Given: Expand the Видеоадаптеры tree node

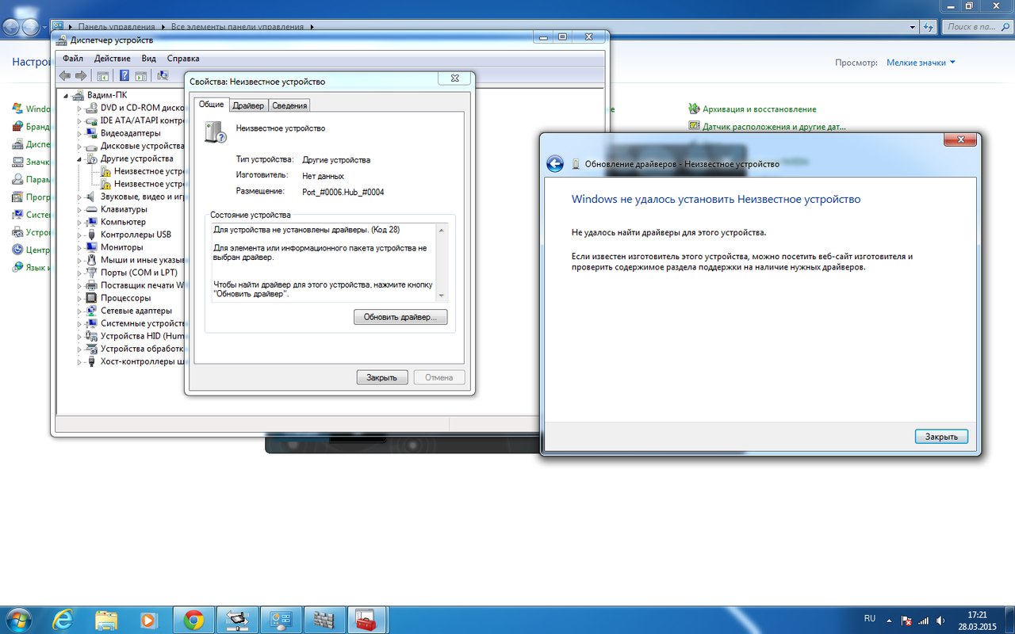Looking at the screenshot, I should click(x=79, y=133).
